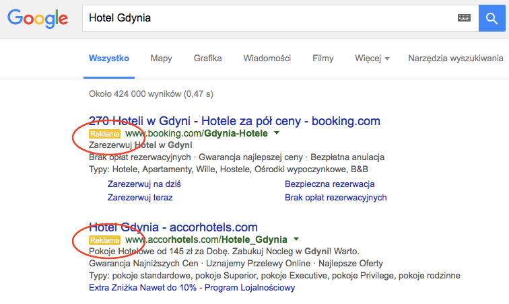Image resolution: width=509 pixels, height=304 pixels.
Task: Click the Zarezerwuj na dziś sitelink
Action: pyautogui.click(x=144, y=184)
